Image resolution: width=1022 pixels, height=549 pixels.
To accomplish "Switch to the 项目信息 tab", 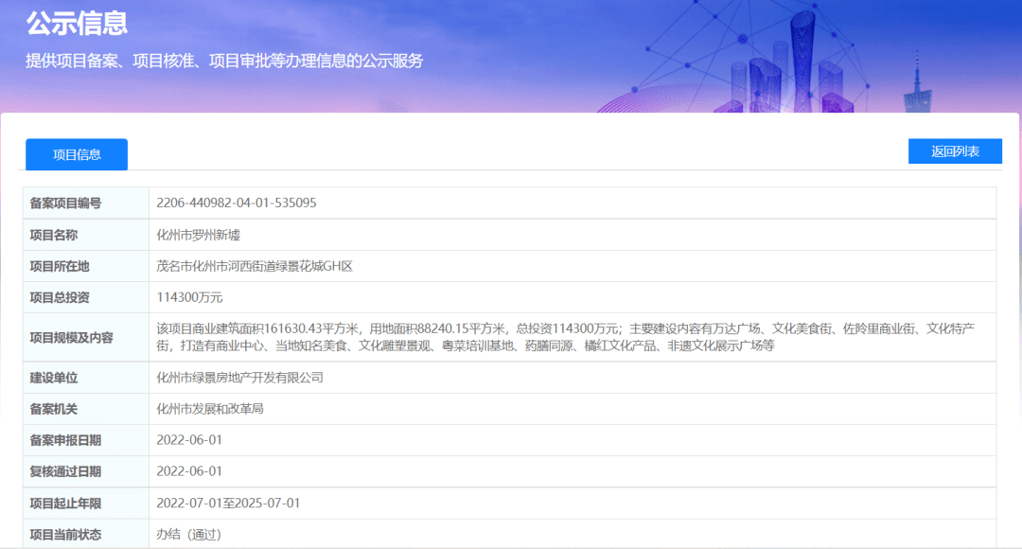I will (76, 154).
